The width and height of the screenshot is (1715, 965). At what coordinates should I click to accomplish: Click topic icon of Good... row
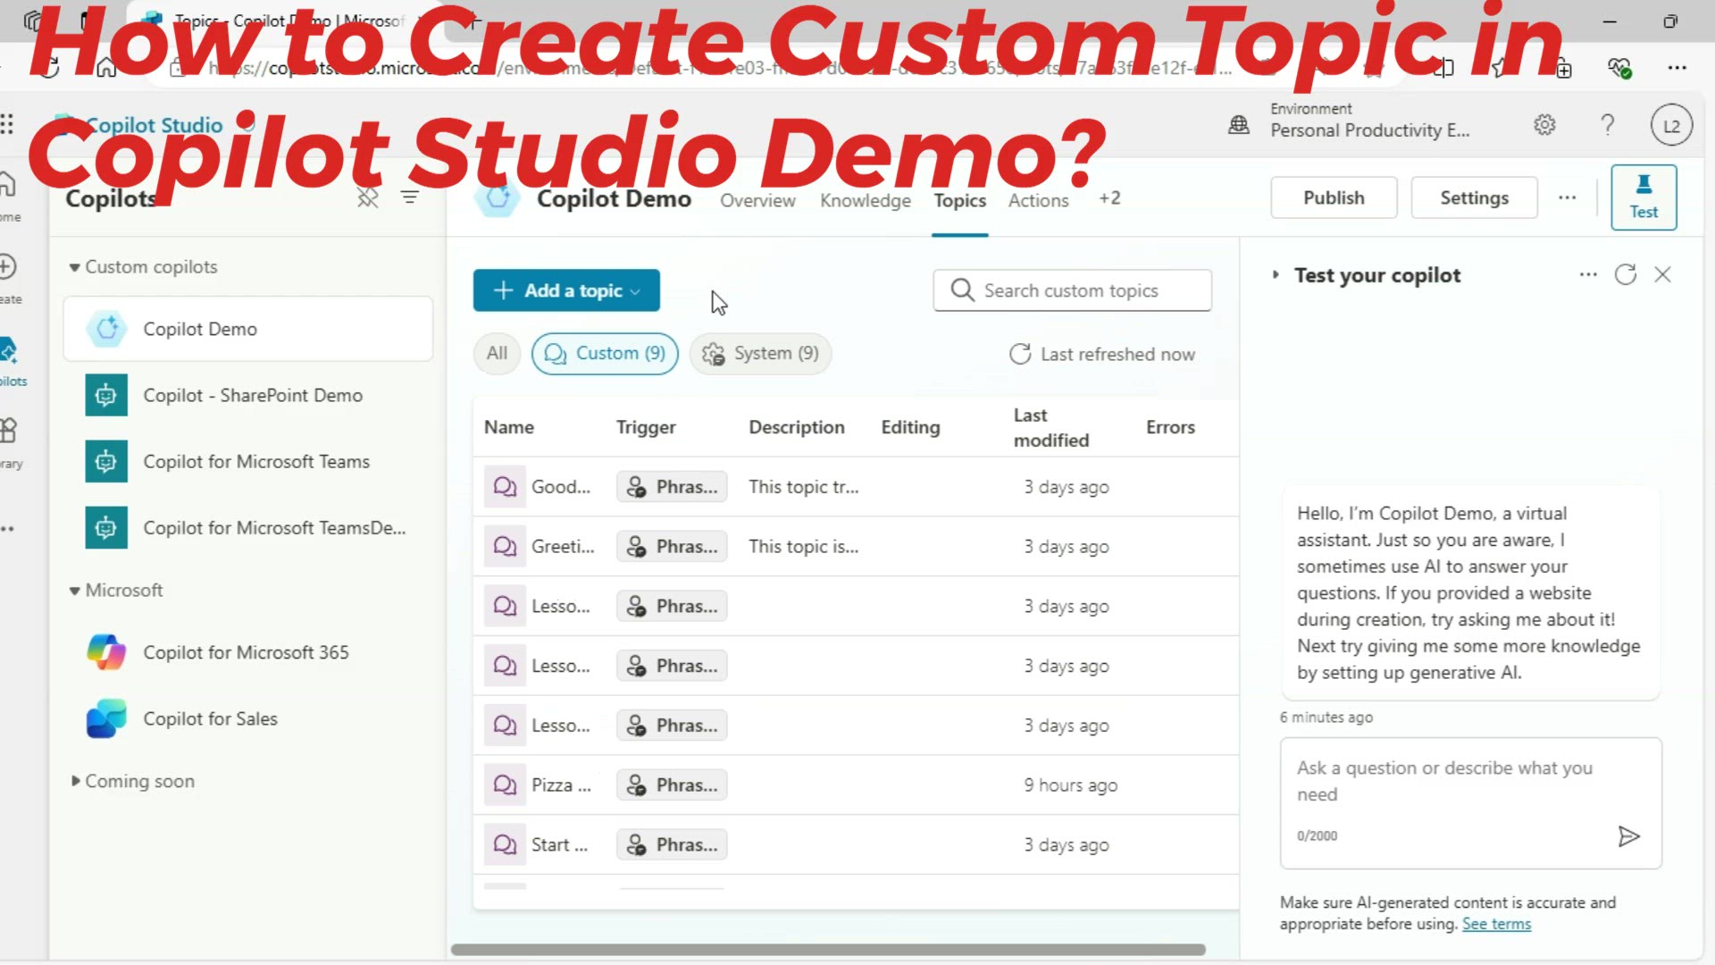pyautogui.click(x=505, y=487)
